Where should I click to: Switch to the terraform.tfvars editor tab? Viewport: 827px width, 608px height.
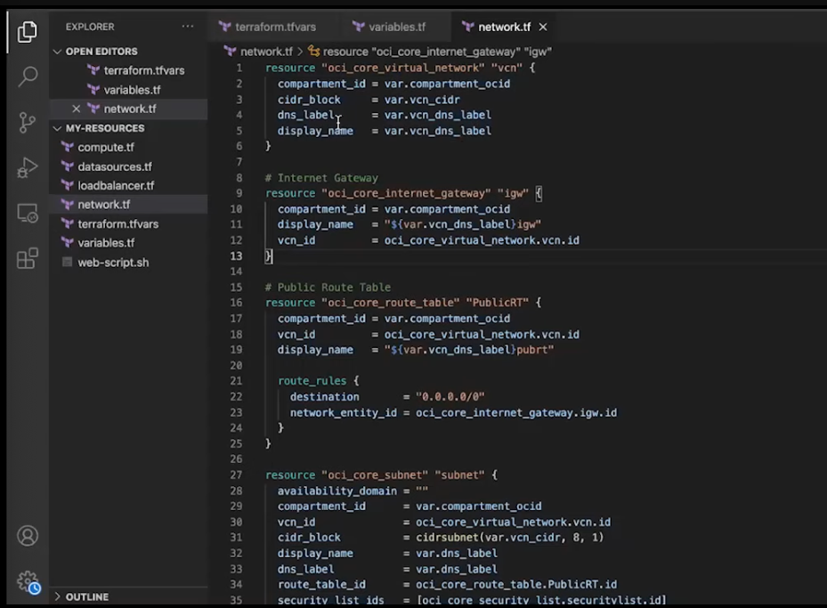coord(274,27)
